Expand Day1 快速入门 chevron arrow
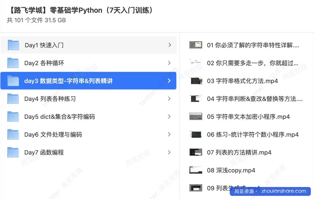The width and height of the screenshot is (314, 199). [170, 45]
